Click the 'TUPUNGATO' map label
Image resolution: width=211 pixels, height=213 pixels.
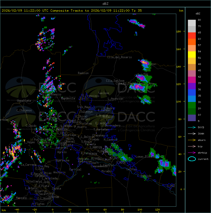pos(41,176)
